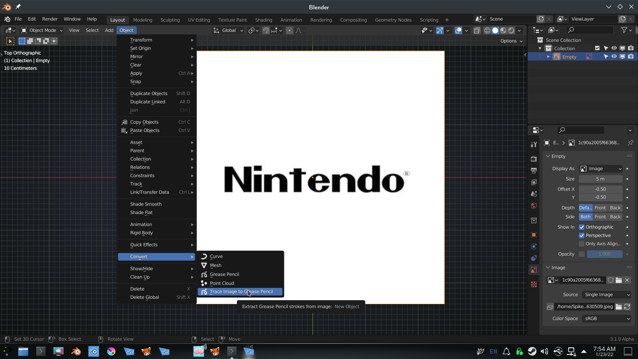The image size is (638, 359).
Task: Open Color Space sRGB dropdown
Action: pos(607,318)
